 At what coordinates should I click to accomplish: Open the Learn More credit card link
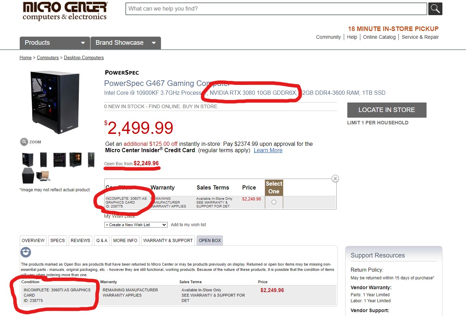268,150
